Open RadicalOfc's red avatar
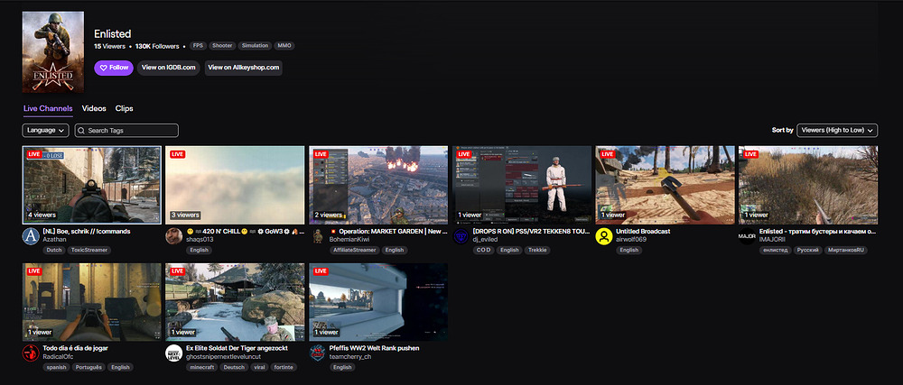This screenshot has height=385, width=903. (x=31, y=353)
